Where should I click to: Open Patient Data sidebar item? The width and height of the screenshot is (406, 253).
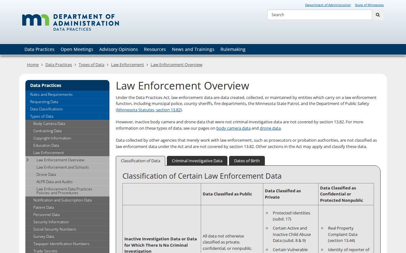pyautogui.click(x=67, y=207)
